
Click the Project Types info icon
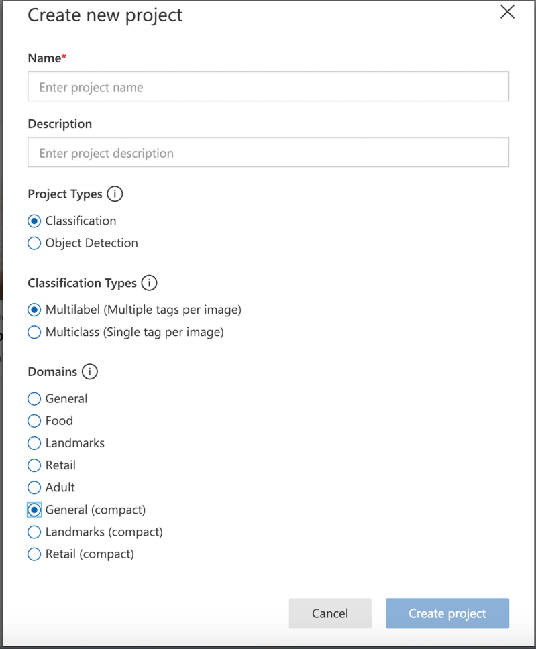tap(116, 195)
